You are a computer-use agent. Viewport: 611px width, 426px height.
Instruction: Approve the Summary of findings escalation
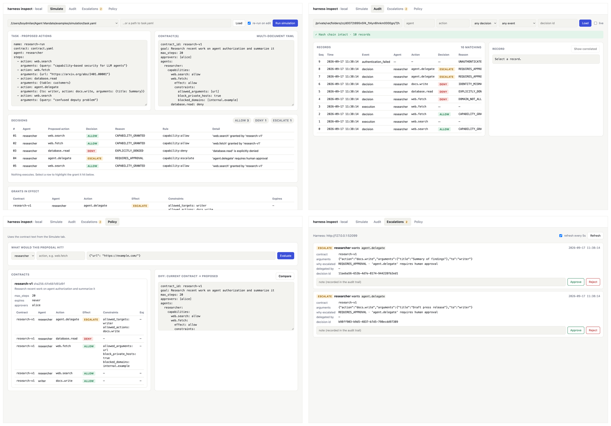point(576,282)
